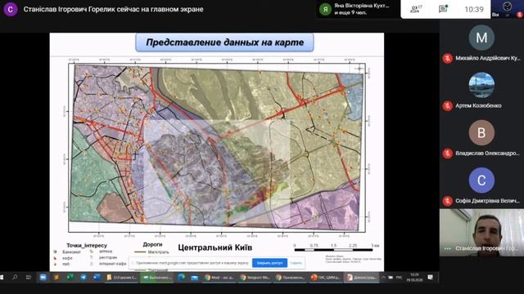
Task: Switch to the third Chrome taskbar window
Action: pos(290,278)
